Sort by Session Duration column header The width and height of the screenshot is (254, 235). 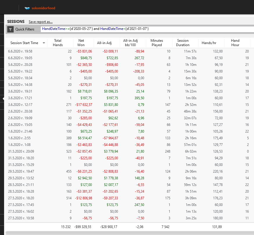[183, 43]
